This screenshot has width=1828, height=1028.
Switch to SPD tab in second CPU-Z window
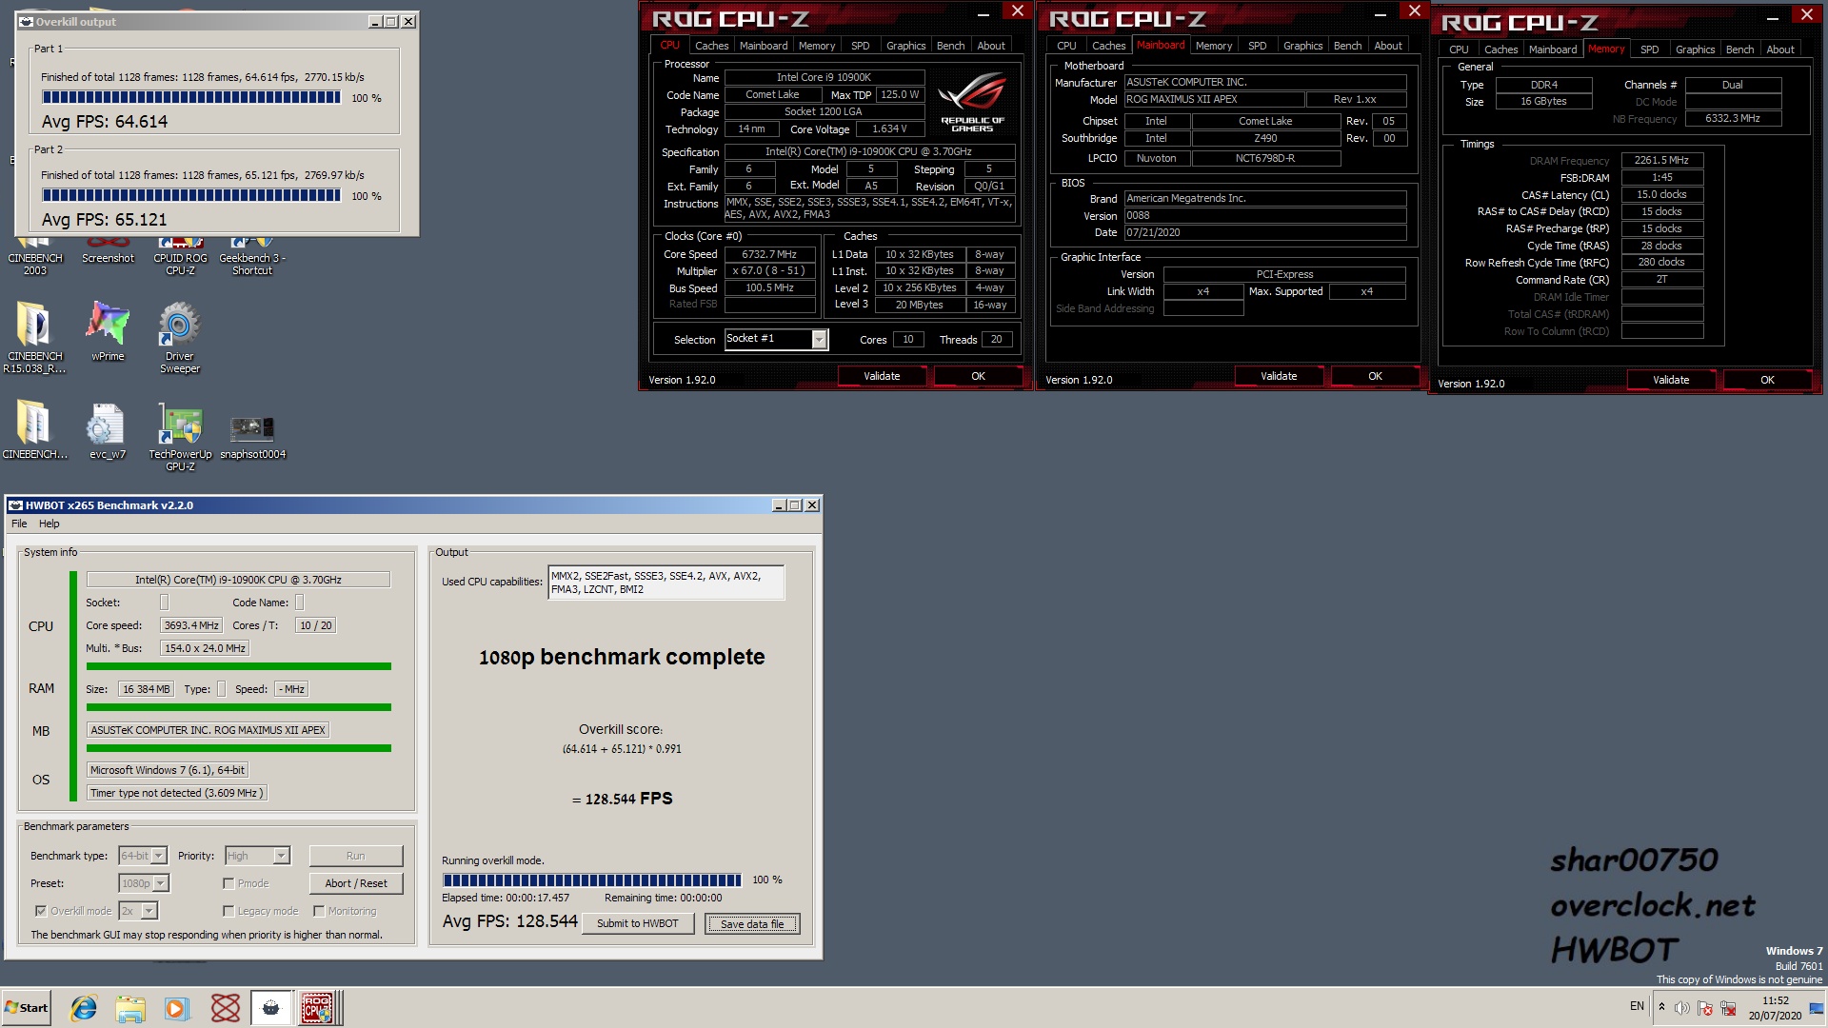click(1257, 46)
